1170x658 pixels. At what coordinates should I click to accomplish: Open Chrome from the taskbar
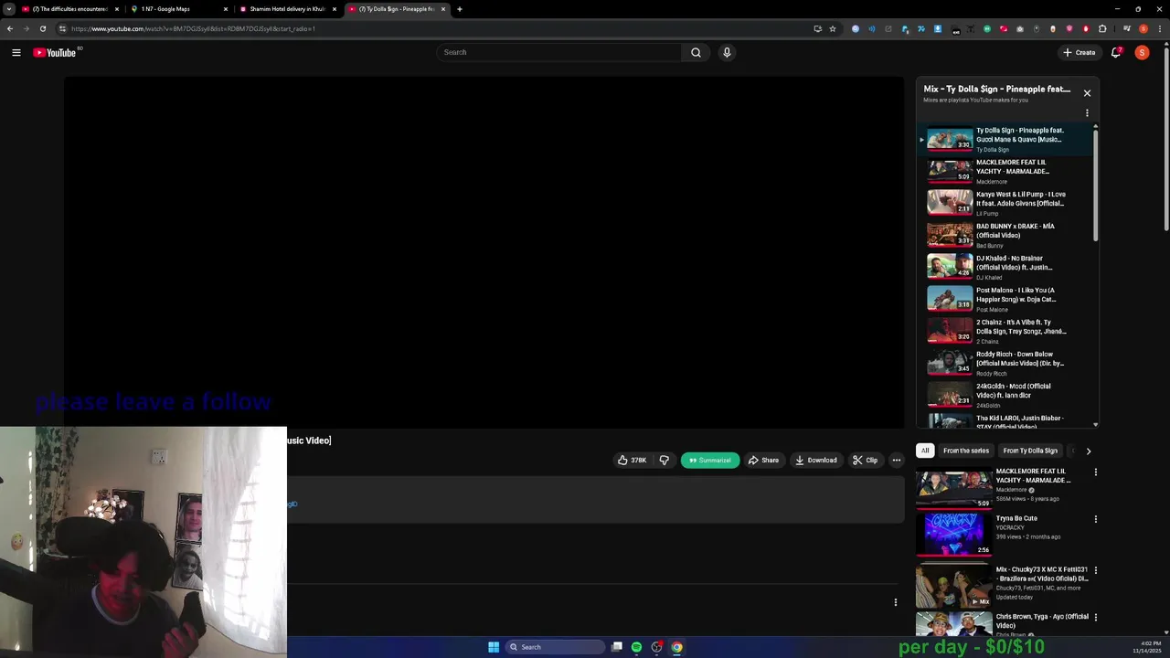(x=676, y=647)
